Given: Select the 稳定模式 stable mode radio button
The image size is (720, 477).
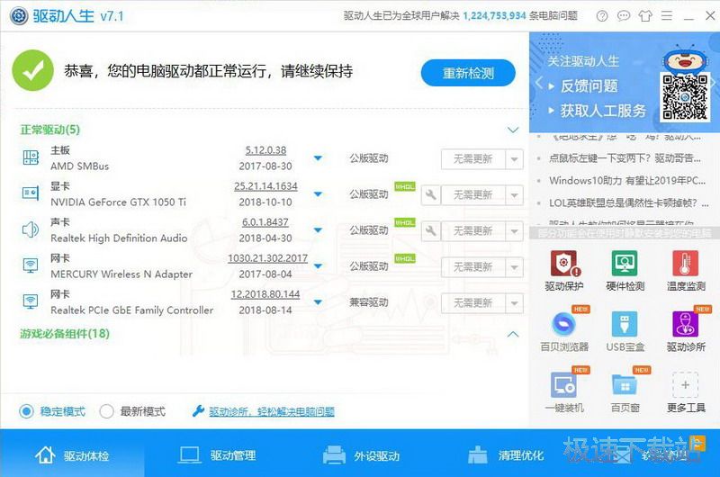Looking at the screenshot, I should coord(26,411).
